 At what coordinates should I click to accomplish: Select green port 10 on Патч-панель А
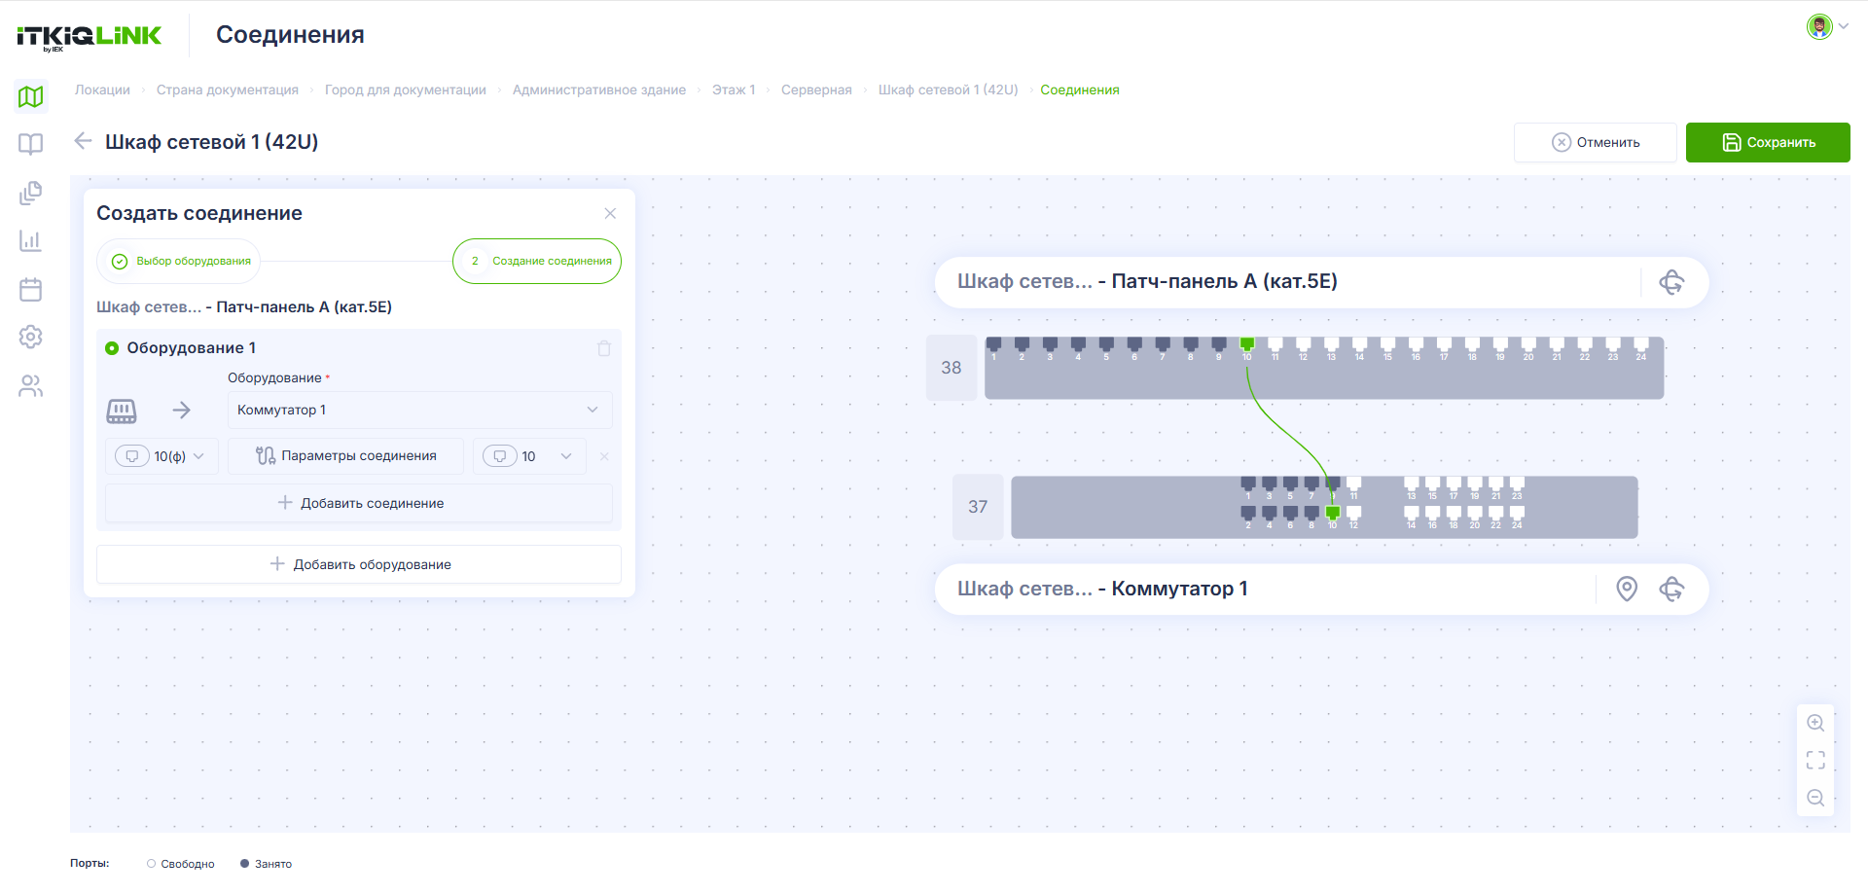(x=1247, y=344)
